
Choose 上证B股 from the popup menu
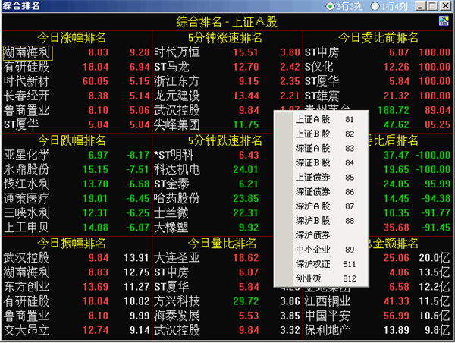[322, 134]
